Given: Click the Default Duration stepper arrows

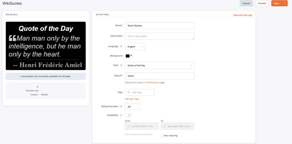Looking at the screenshot, I should 137,107.
